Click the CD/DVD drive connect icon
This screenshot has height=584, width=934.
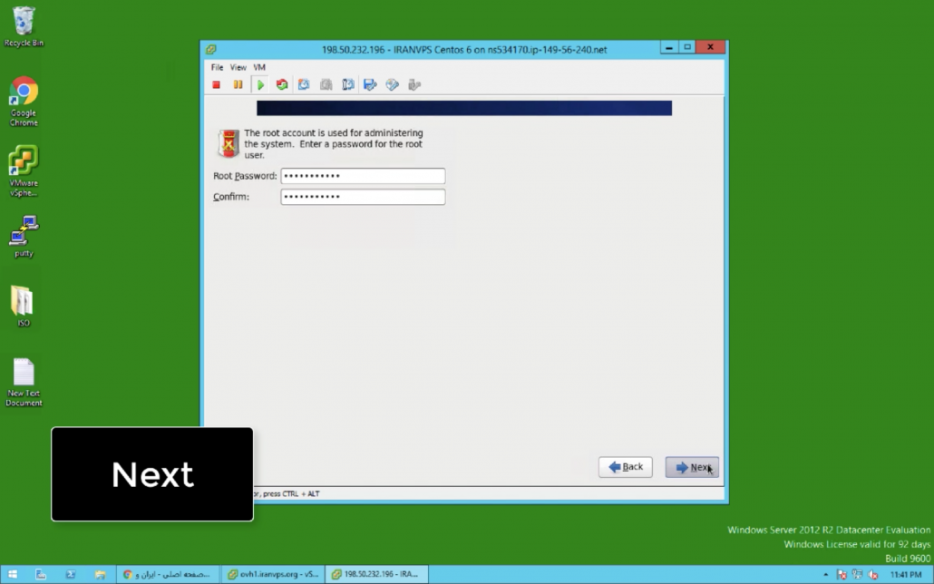coord(392,85)
